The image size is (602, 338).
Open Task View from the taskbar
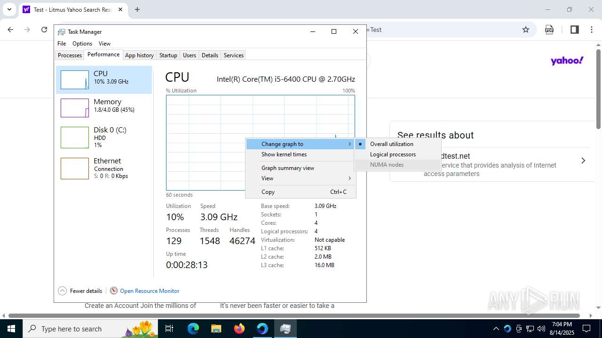169,329
